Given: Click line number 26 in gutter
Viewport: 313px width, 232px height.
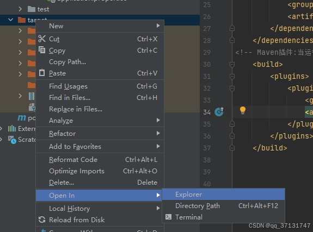Looking at the screenshot, I should tap(207, 16).
